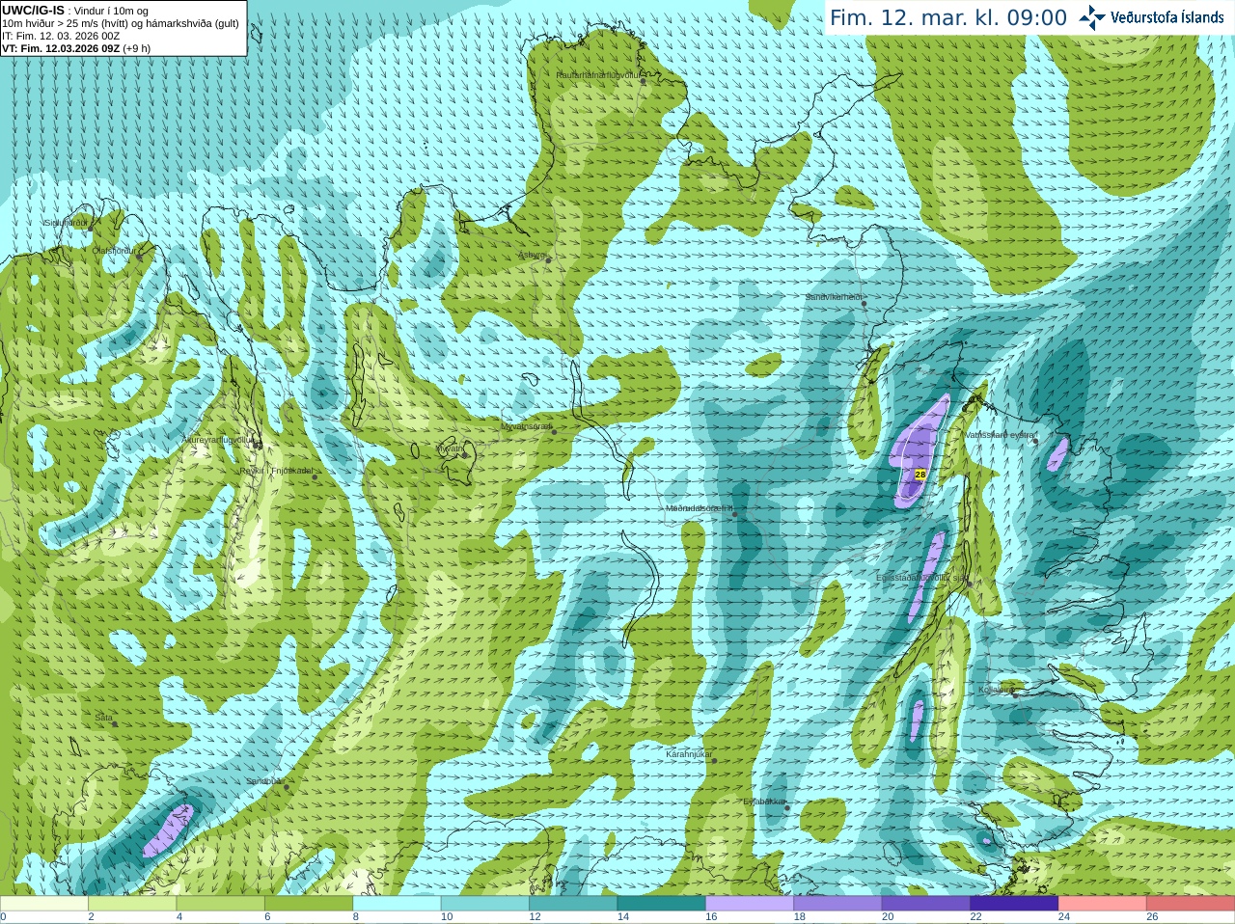Click the 12–14 m/s teal legend swatch
This screenshot has height=924, width=1235.
click(573, 904)
